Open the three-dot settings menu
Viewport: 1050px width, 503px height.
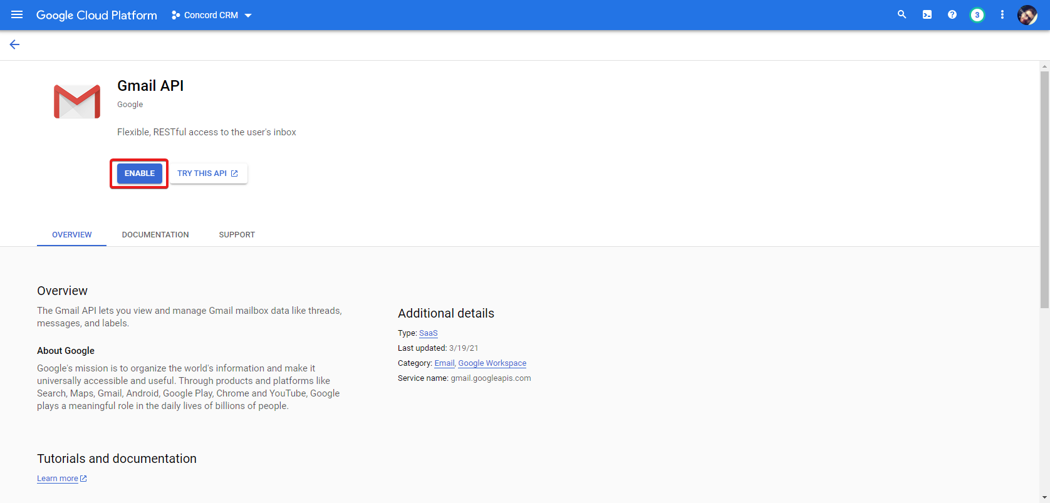tap(1002, 14)
